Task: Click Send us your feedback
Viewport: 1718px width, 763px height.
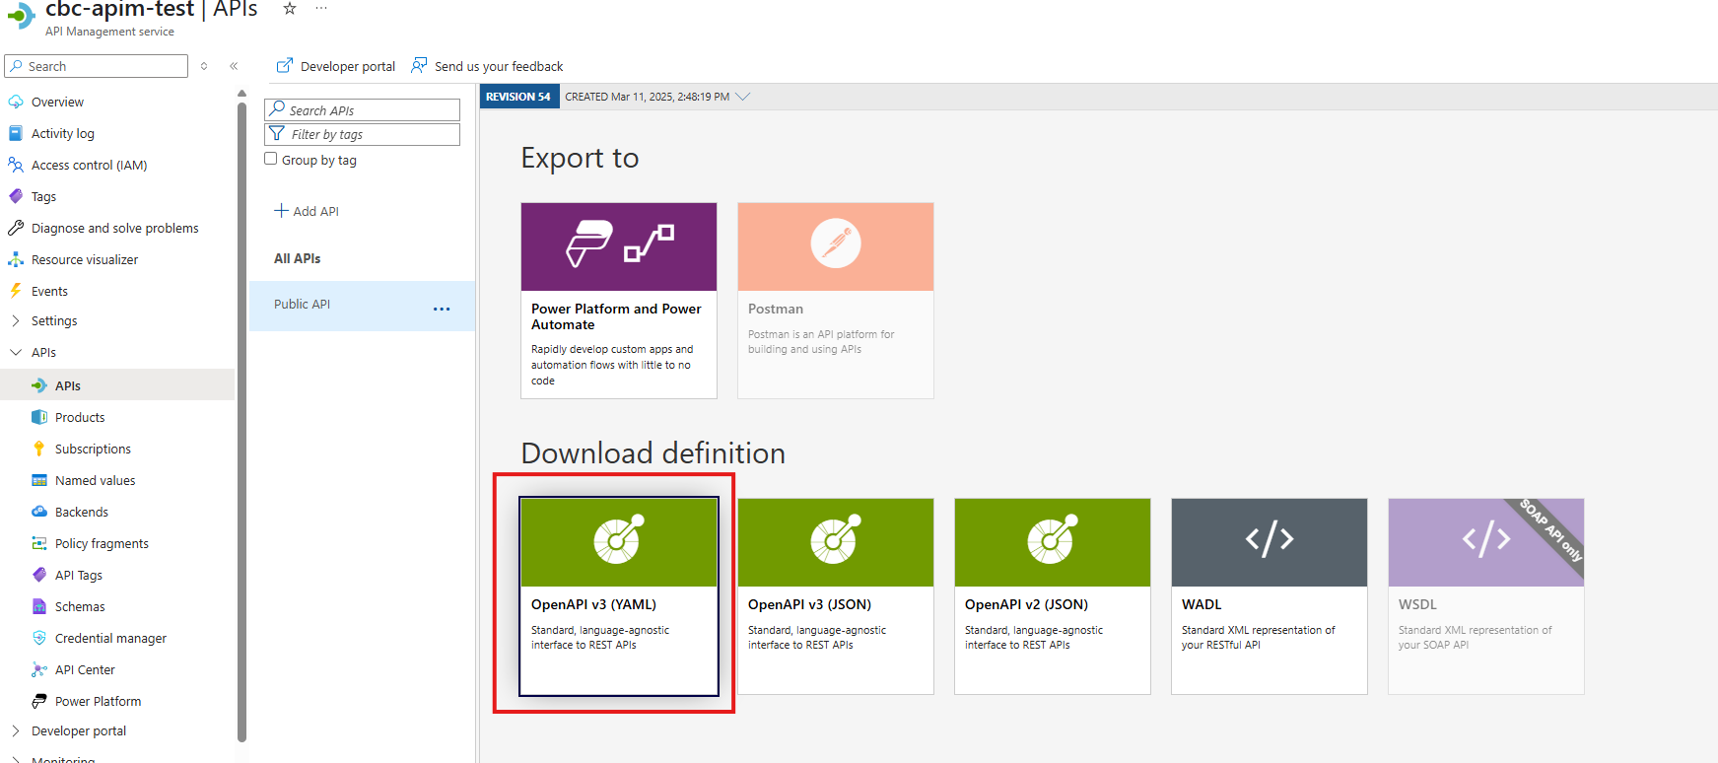Action: click(x=487, y=66)
